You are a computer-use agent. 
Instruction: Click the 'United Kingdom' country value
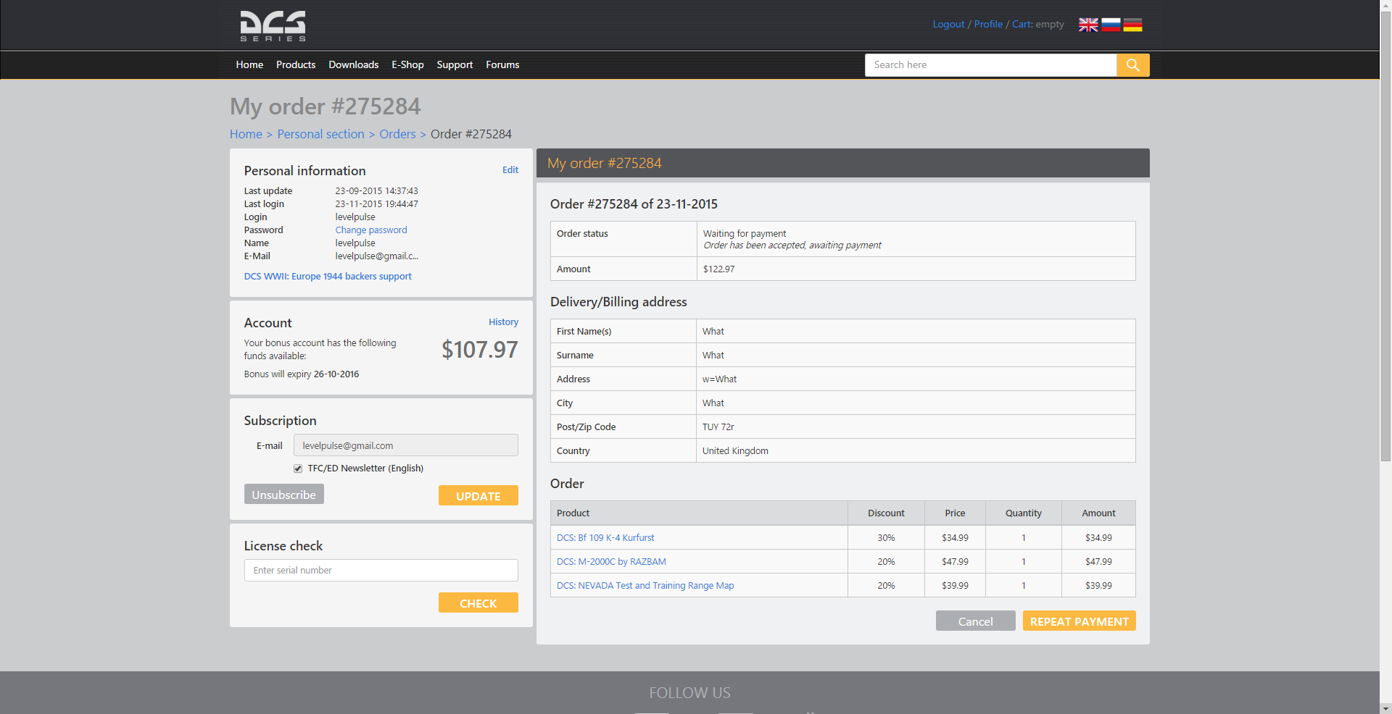coord(735,451)
